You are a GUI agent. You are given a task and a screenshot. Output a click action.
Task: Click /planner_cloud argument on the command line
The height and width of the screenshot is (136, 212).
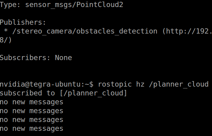pos(179,84)
